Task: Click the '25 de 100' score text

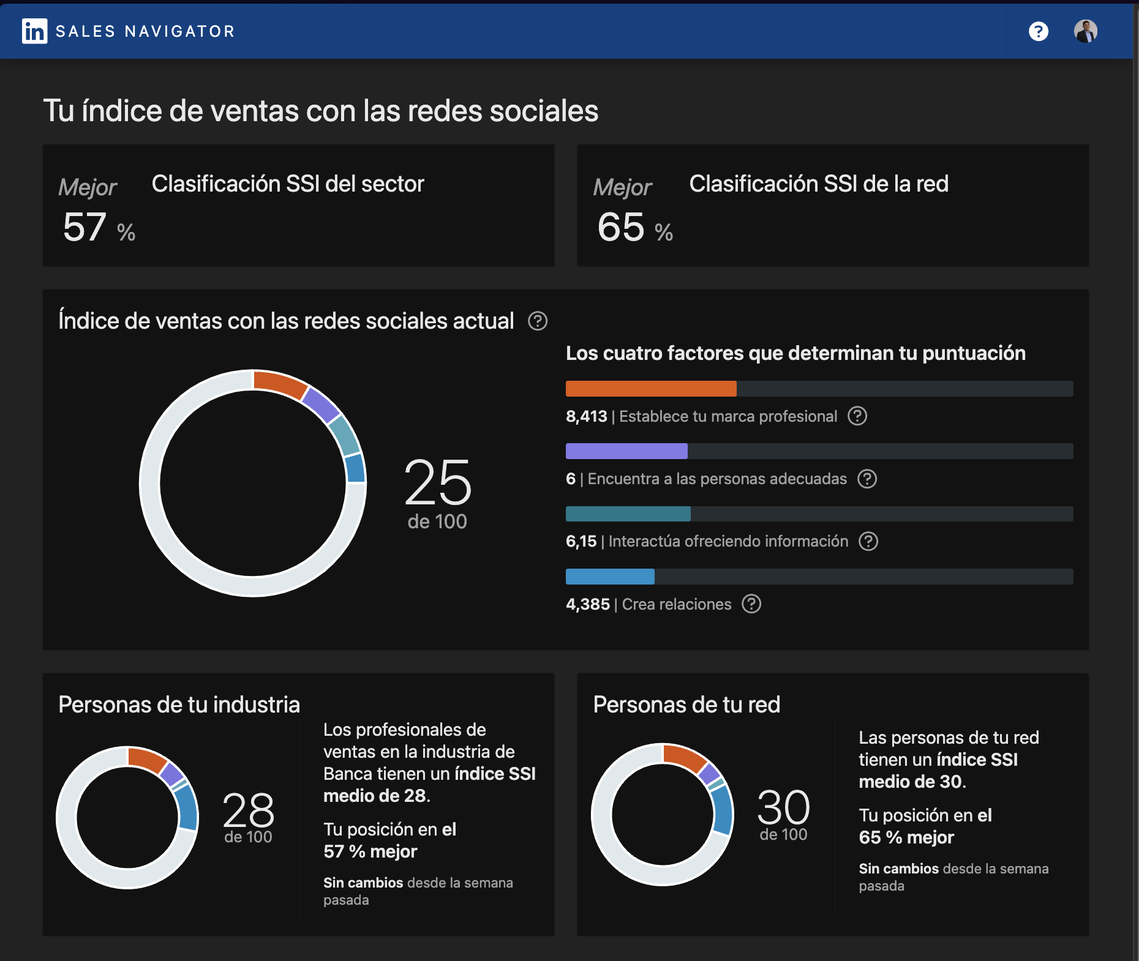Action: [437, 493]
